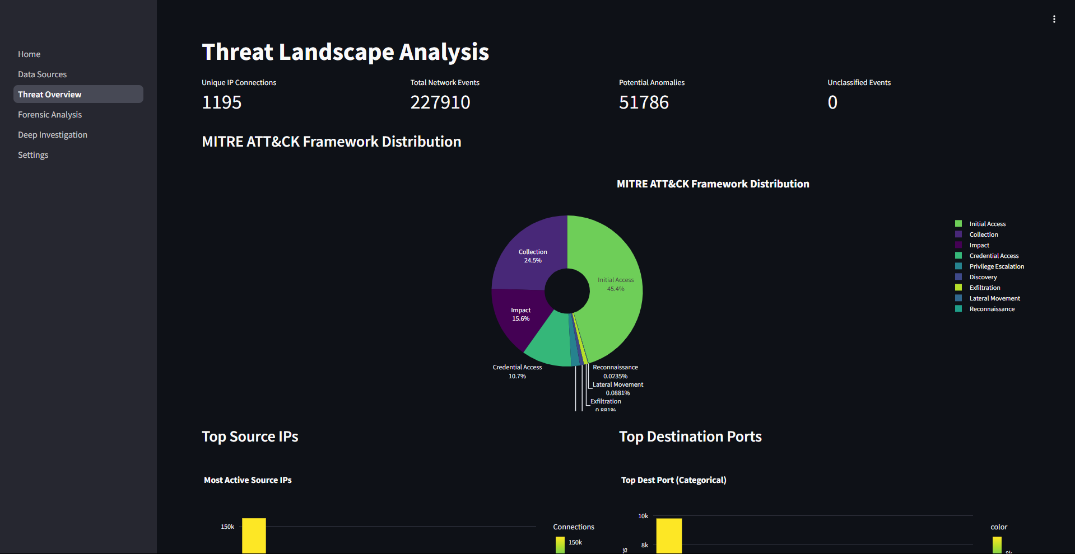
Task: Click the Unique IP Connections label
Action: click(239, 82)
